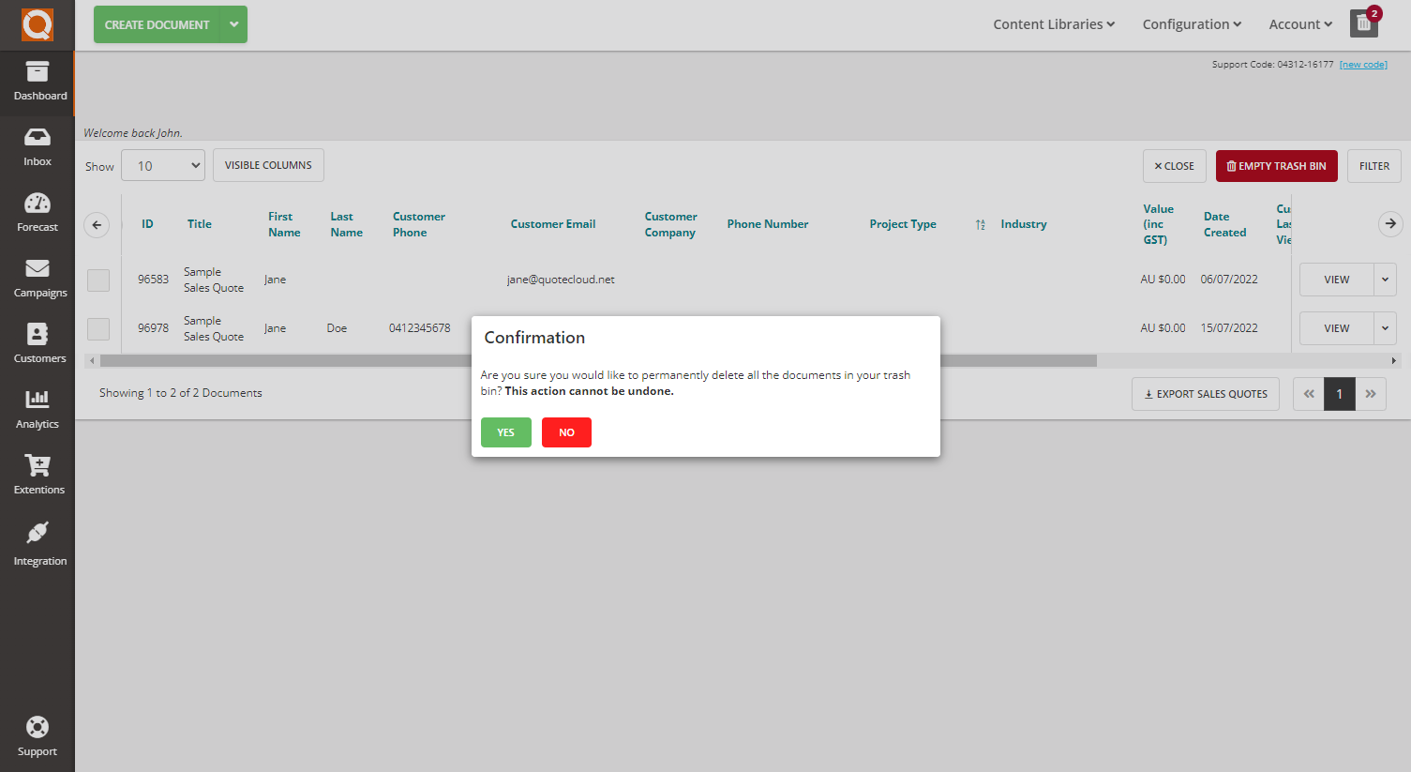The height and width of the screenshot is (772, 1411).
Task: Tick checkbox for document 96583
Action: click(x=98, y=280)
